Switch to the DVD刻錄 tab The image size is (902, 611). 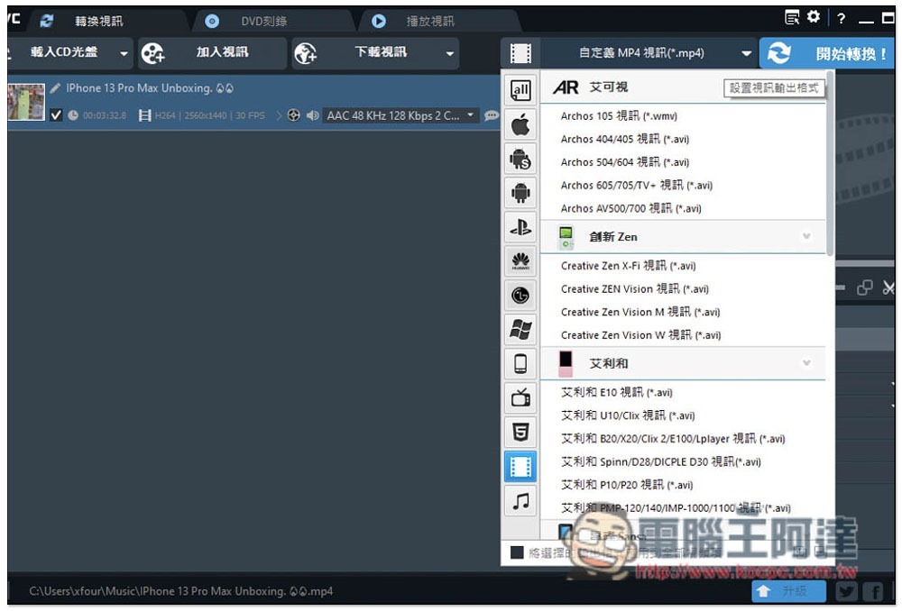coord(263,22)
